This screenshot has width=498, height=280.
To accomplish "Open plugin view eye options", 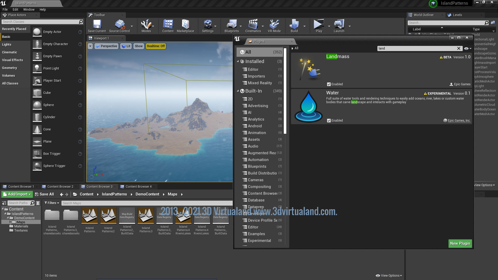I will pos(468,48).
